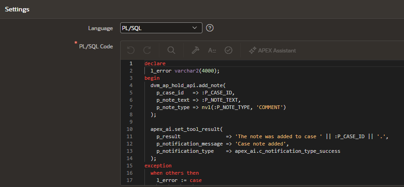Click line 2 'l_error varchar2(4000);'
The width and height of the screenshot is (404, 187).
coord(185,71)
